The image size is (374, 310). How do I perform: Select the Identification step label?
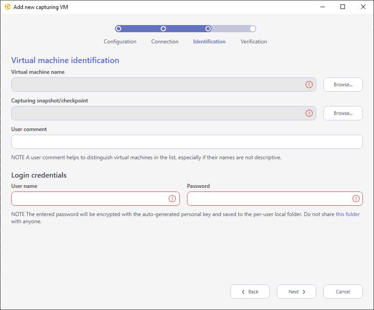point(209,42)
